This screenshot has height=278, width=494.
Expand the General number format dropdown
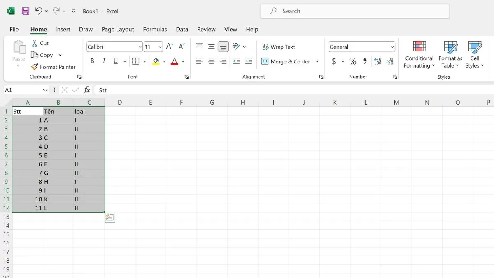click(392, 47)
